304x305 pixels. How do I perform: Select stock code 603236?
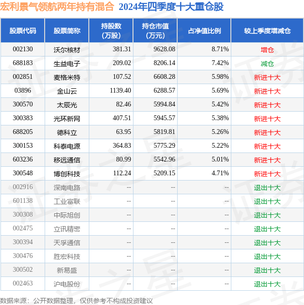click(x=23, y=160)
